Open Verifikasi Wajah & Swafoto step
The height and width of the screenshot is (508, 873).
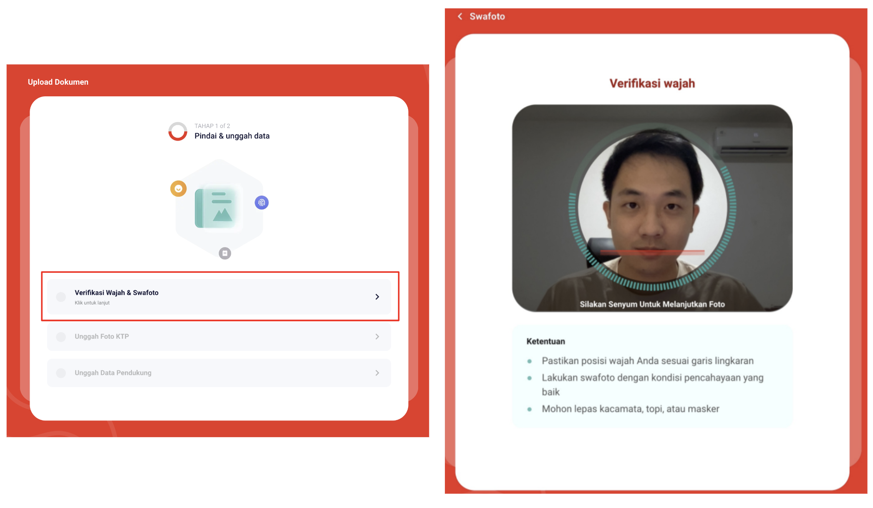pos(219,297)
